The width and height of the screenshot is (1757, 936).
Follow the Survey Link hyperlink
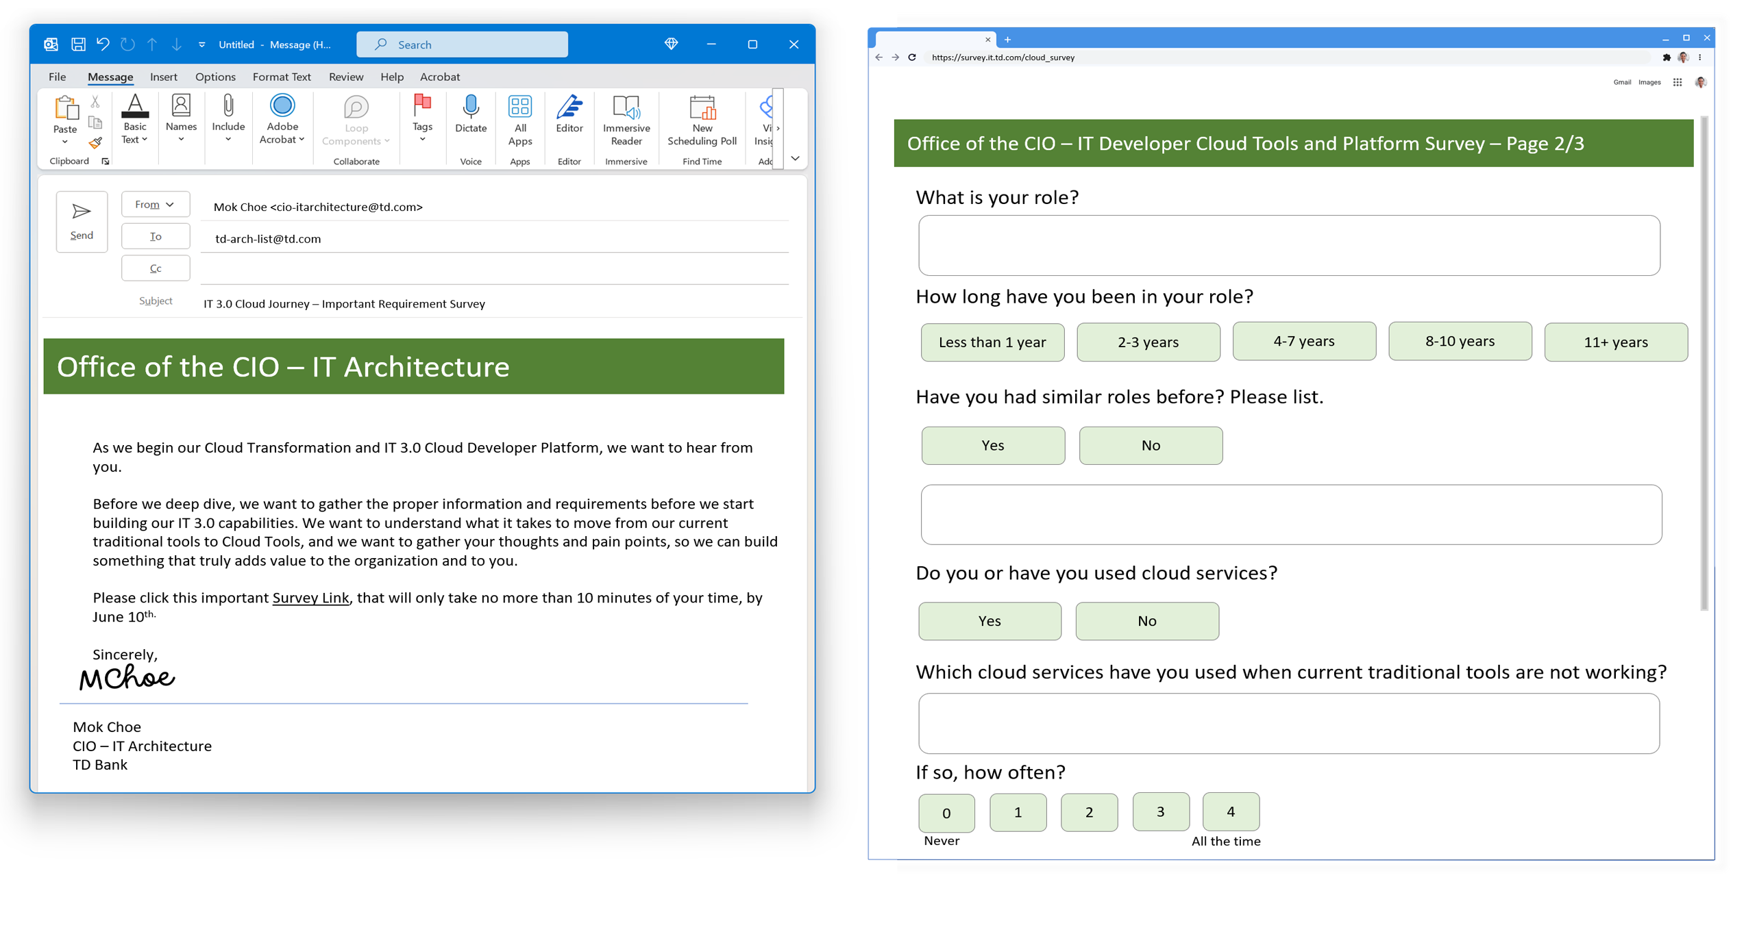coord(310,598)
